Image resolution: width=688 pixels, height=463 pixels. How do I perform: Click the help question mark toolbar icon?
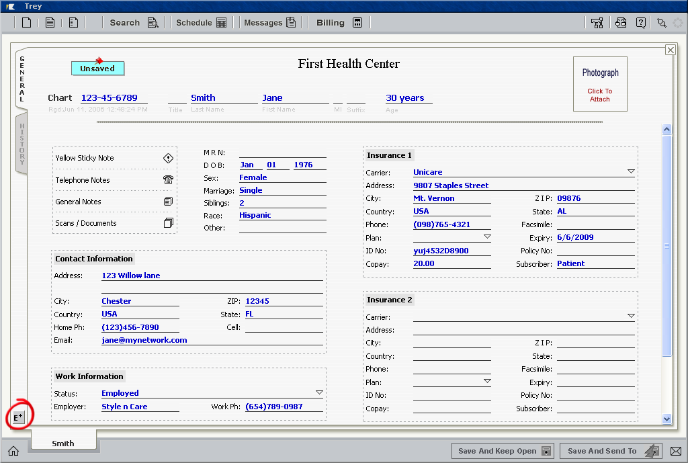tap(641, 23)
